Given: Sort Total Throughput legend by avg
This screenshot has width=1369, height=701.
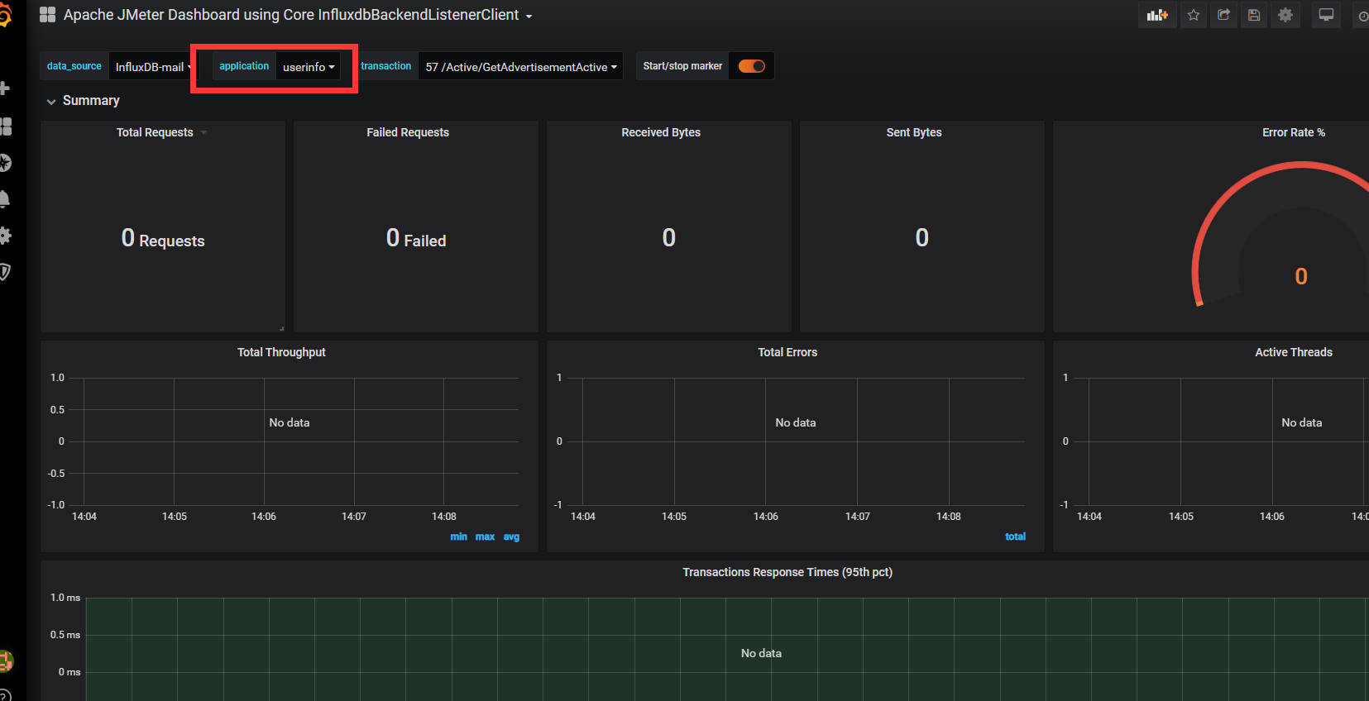Looking at the screenshot, I should 511,536.
